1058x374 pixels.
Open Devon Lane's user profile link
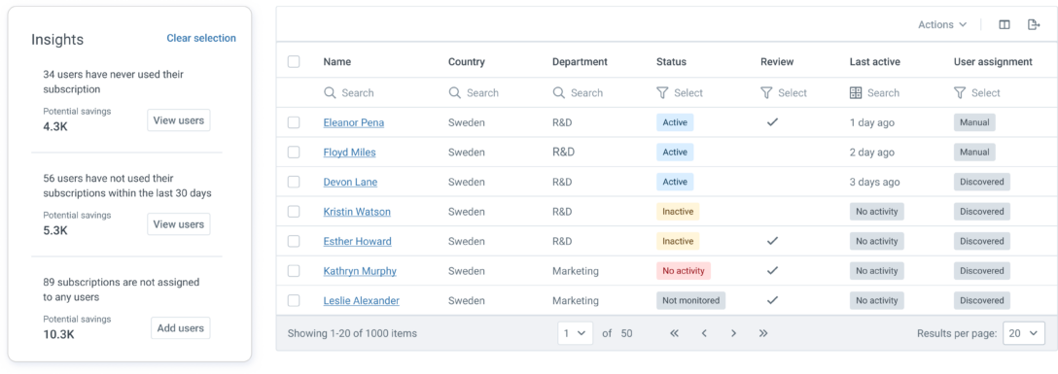(350, 182)
